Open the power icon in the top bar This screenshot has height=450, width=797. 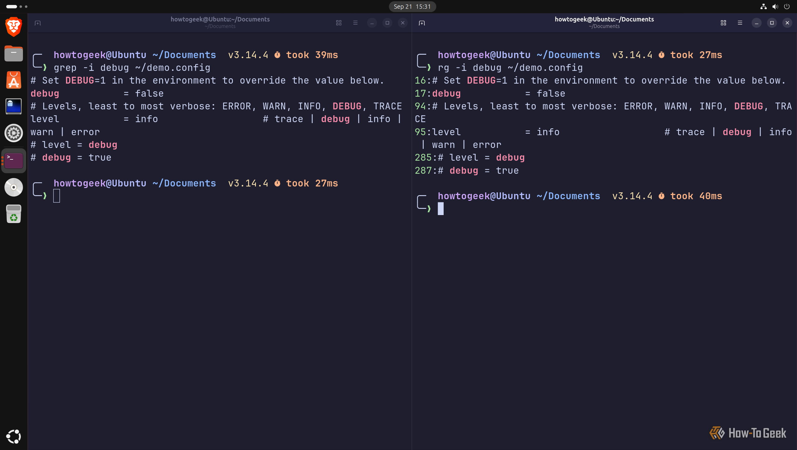[787, 7]
